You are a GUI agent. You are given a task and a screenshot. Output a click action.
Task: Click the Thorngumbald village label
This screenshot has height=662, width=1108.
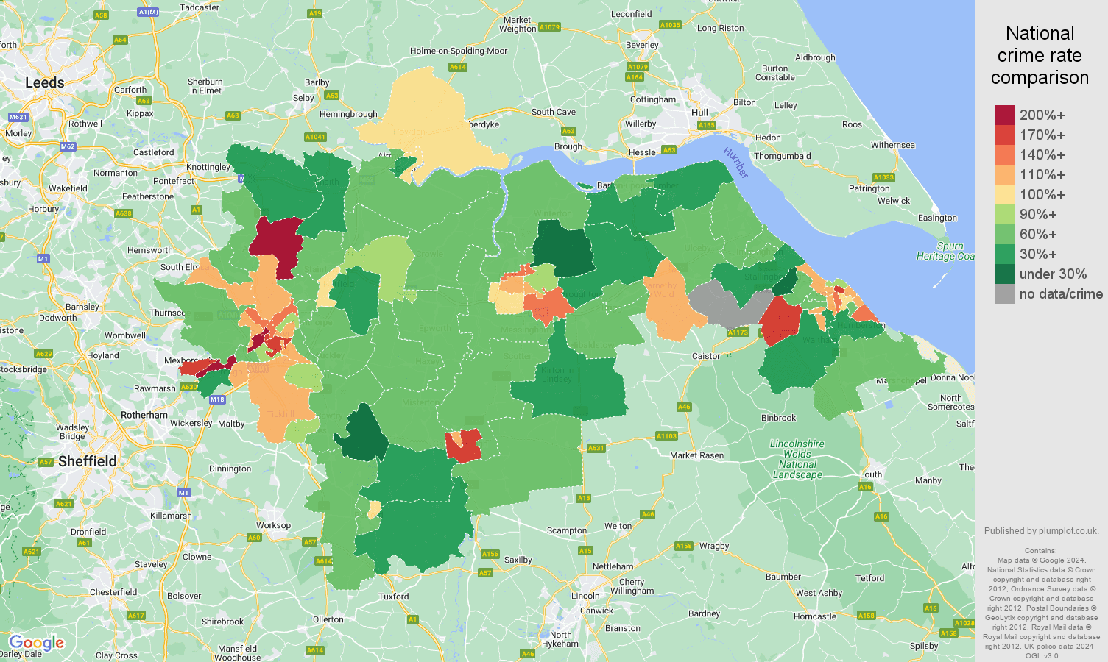782,156
